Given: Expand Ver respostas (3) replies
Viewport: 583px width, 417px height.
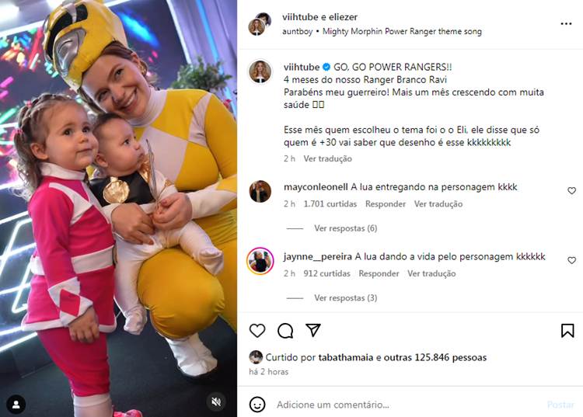Looking at the screenshot, I should point(345,298).
